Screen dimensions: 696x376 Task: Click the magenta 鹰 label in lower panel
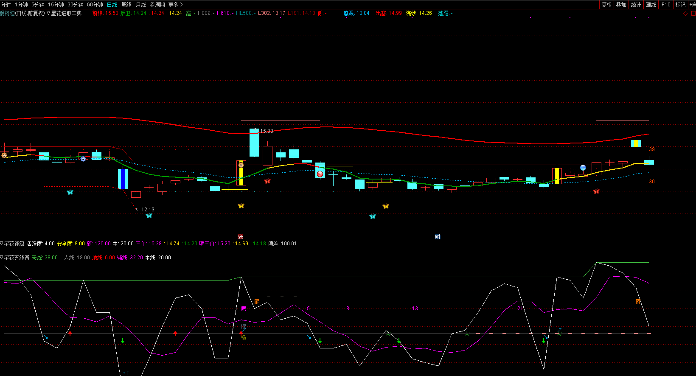click(x=244, y=309)
